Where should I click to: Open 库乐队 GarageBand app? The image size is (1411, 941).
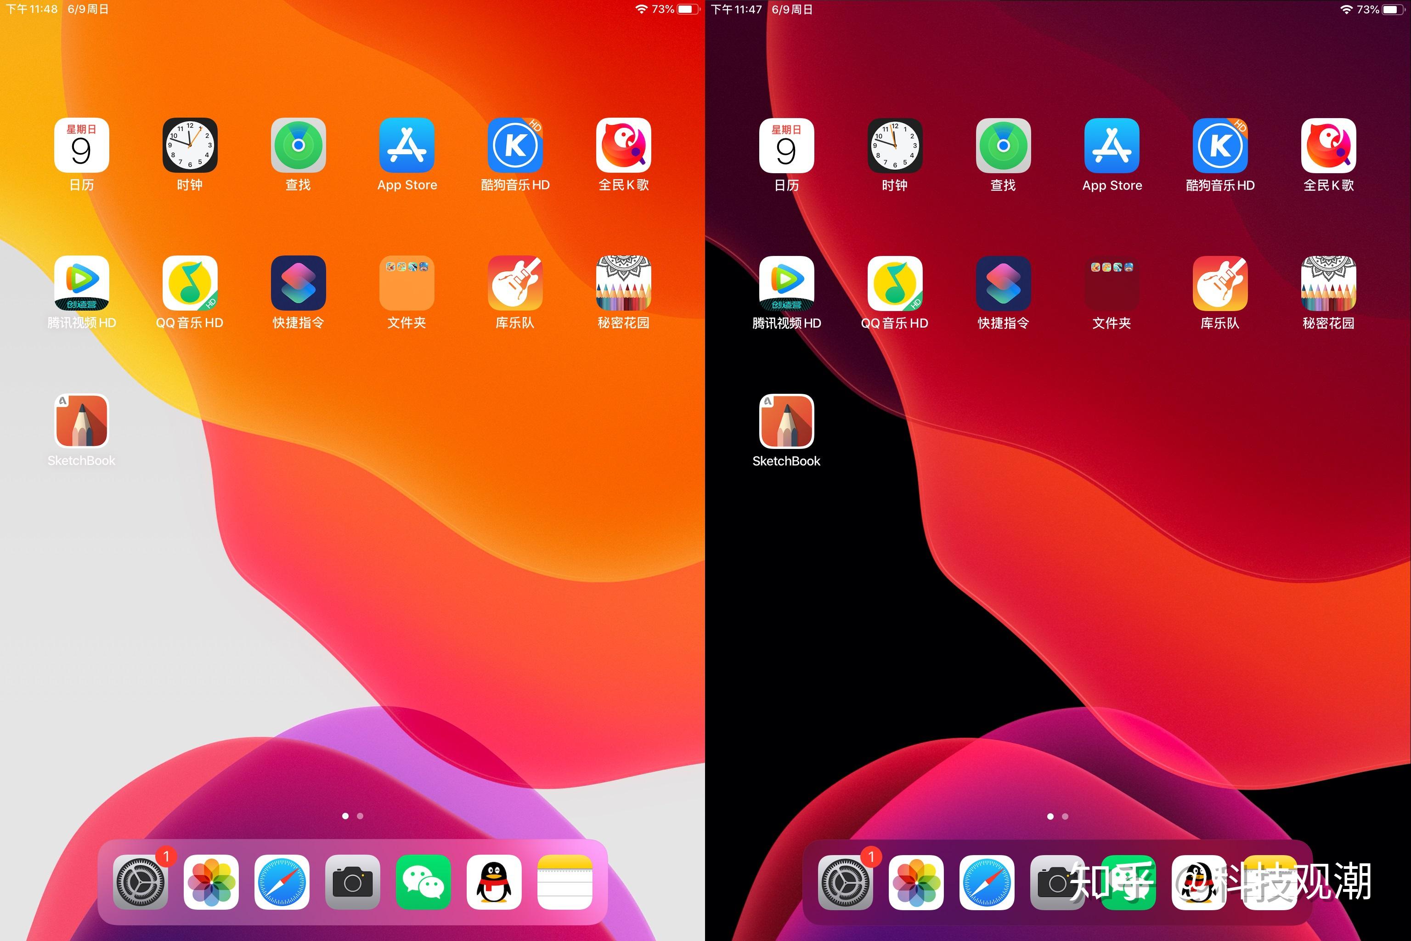pyautogui.click(x=514, y=292)
